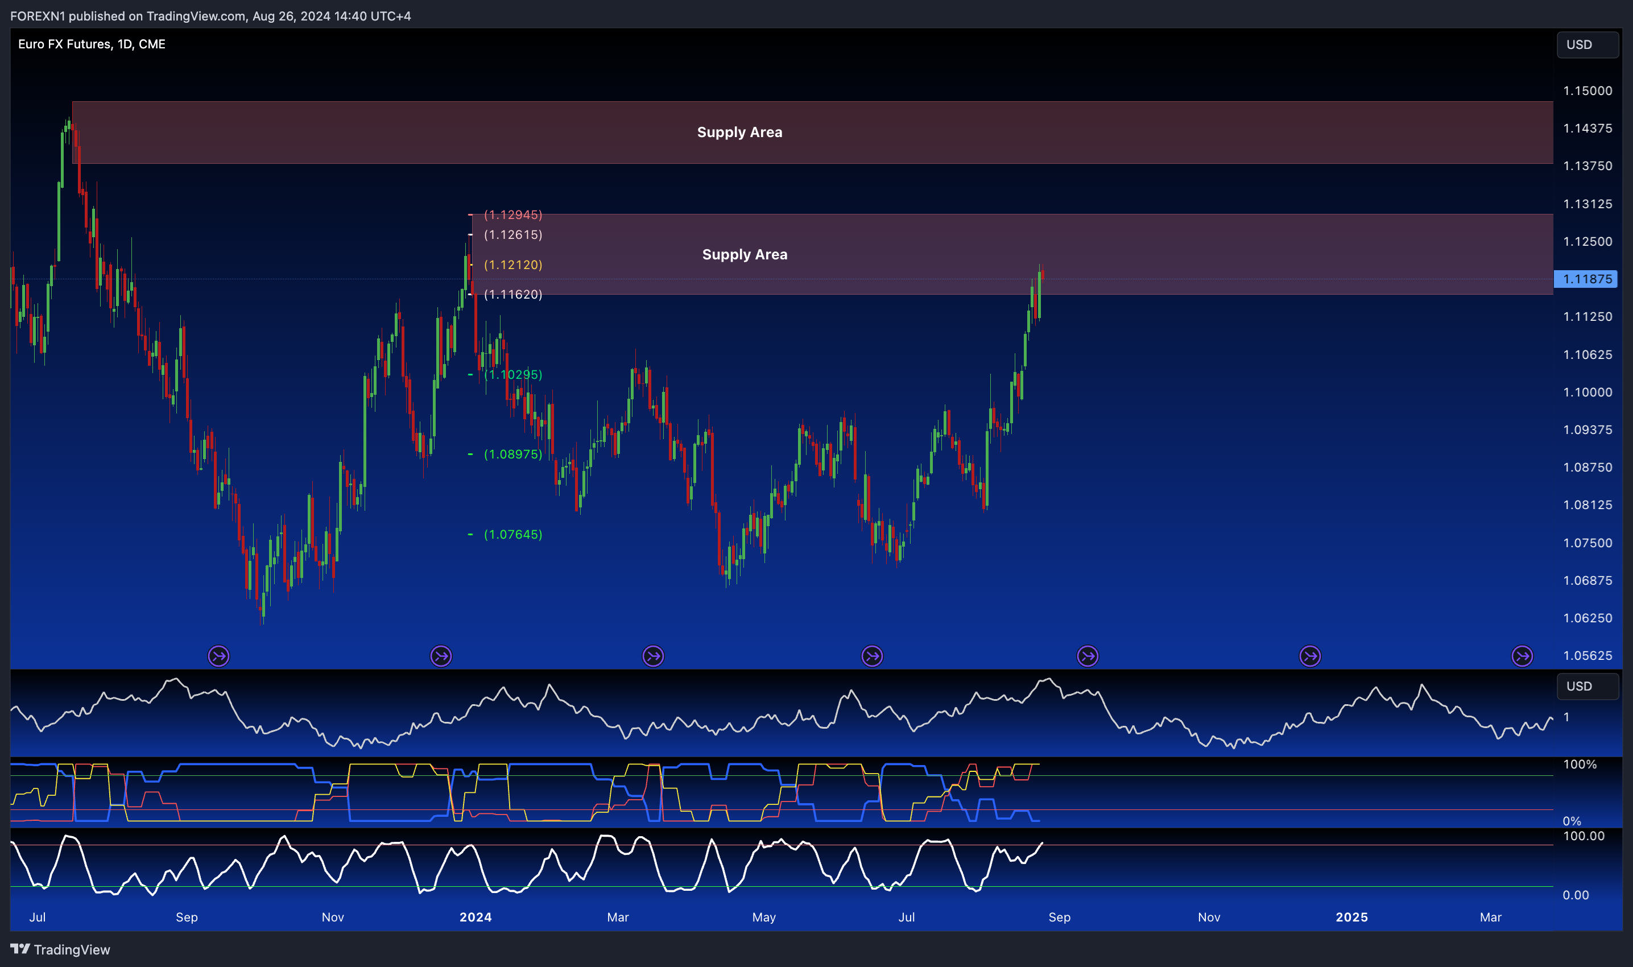This screenshot has width=1633, height=967.
Task: Select the upper Supply Area label
Action: [x=739, y=133]
